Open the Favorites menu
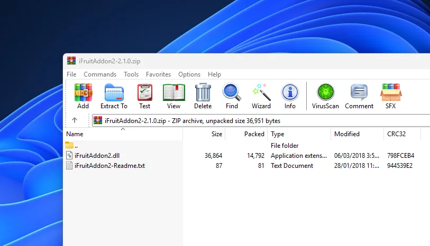This screenshot has height=246, width=430. coord(158,74)
